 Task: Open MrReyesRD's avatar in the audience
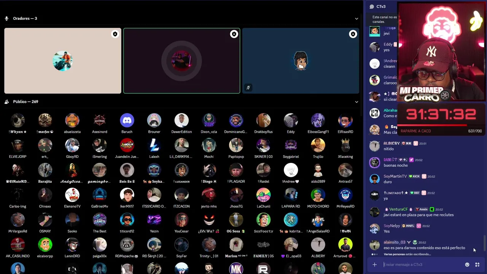pyautogui.click(x=345, y=195)
